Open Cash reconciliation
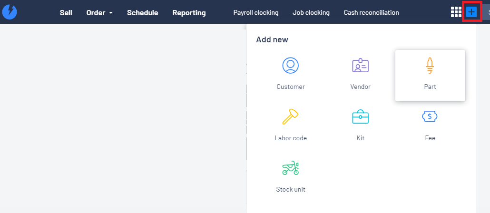This screenshot has height=213, width=490. coord(371,12)
